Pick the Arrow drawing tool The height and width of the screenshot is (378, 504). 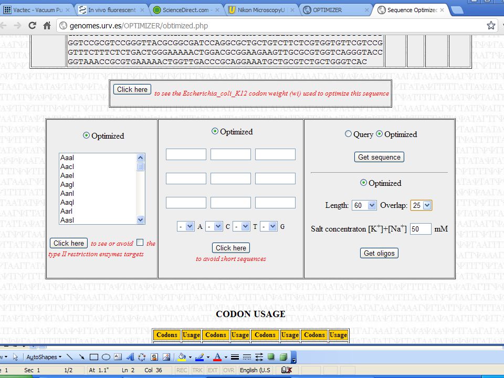point(82,357)
